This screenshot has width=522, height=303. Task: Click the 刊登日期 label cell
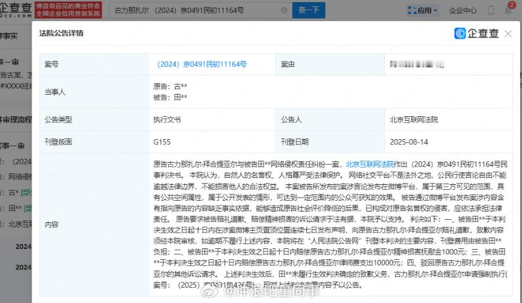[x=330, y=142]
